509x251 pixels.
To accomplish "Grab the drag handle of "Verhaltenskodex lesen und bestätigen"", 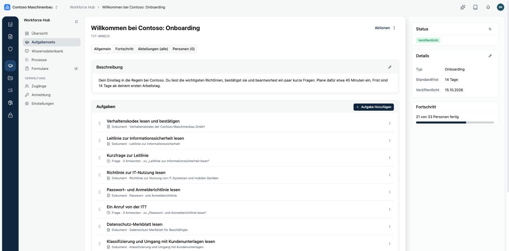I will click(100, 123).
